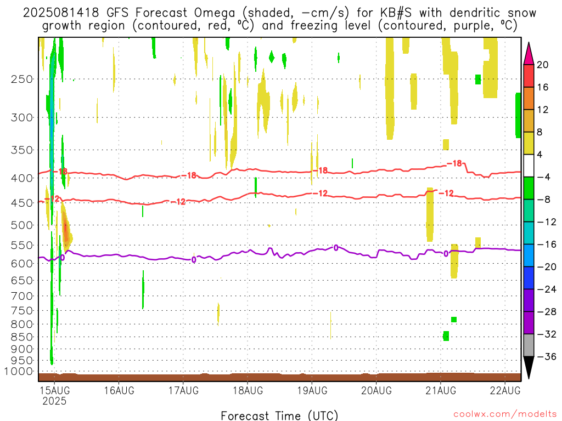Click the 800 pressure level label
Image resolution: width=562 pixels, height=421 pixels.
point(22,325)
